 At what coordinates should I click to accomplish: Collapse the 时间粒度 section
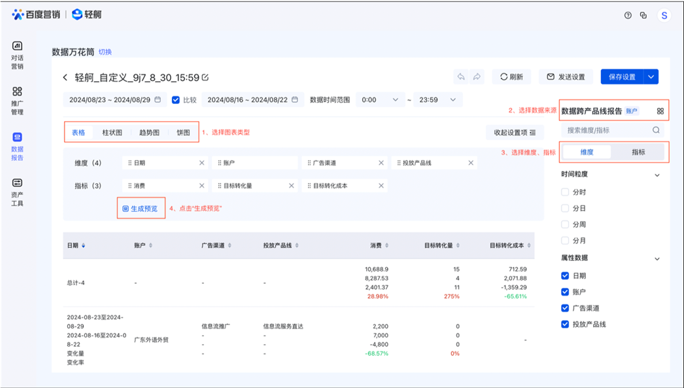(x=657, y=175)
